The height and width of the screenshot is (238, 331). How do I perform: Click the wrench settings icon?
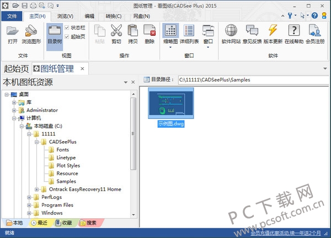tap(290, 15)
